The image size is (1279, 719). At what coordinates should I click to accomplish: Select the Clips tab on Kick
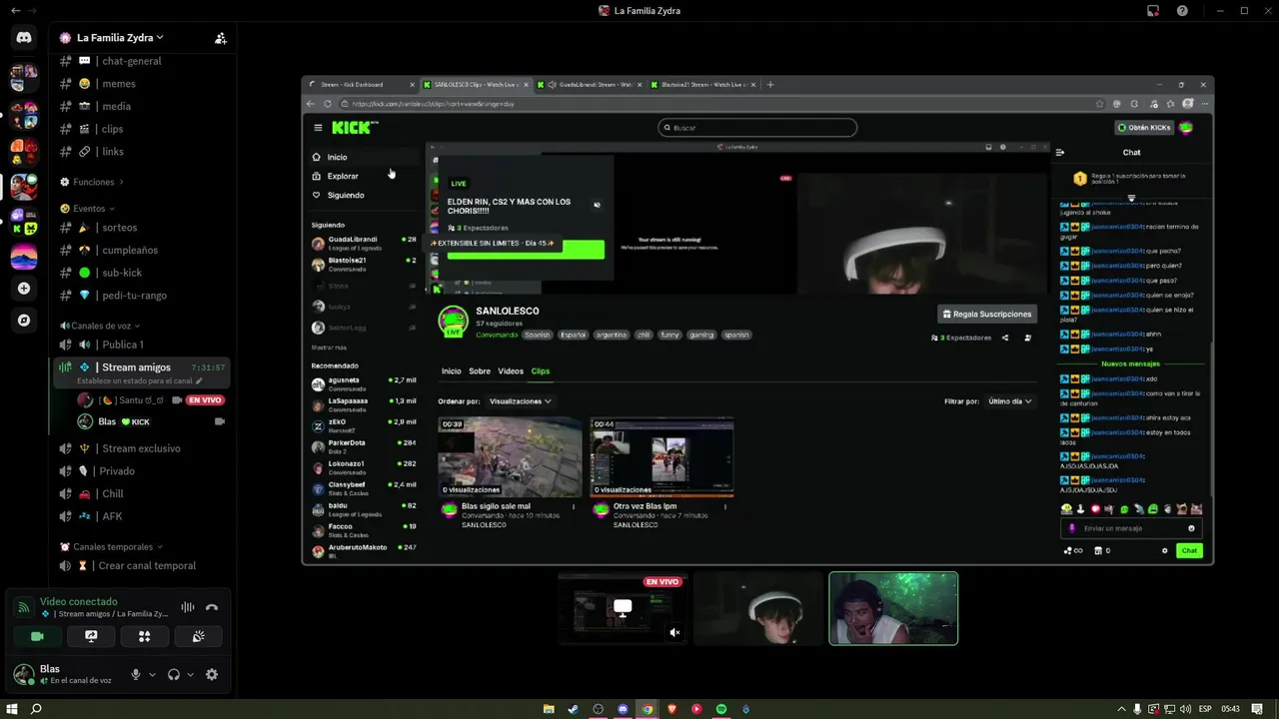(x=541, y=371)
